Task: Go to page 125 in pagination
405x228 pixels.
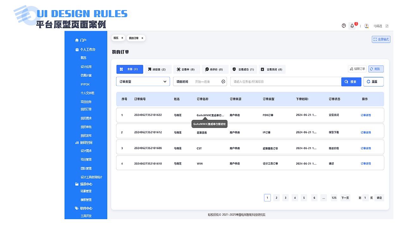Action: (x=334, y=198)
